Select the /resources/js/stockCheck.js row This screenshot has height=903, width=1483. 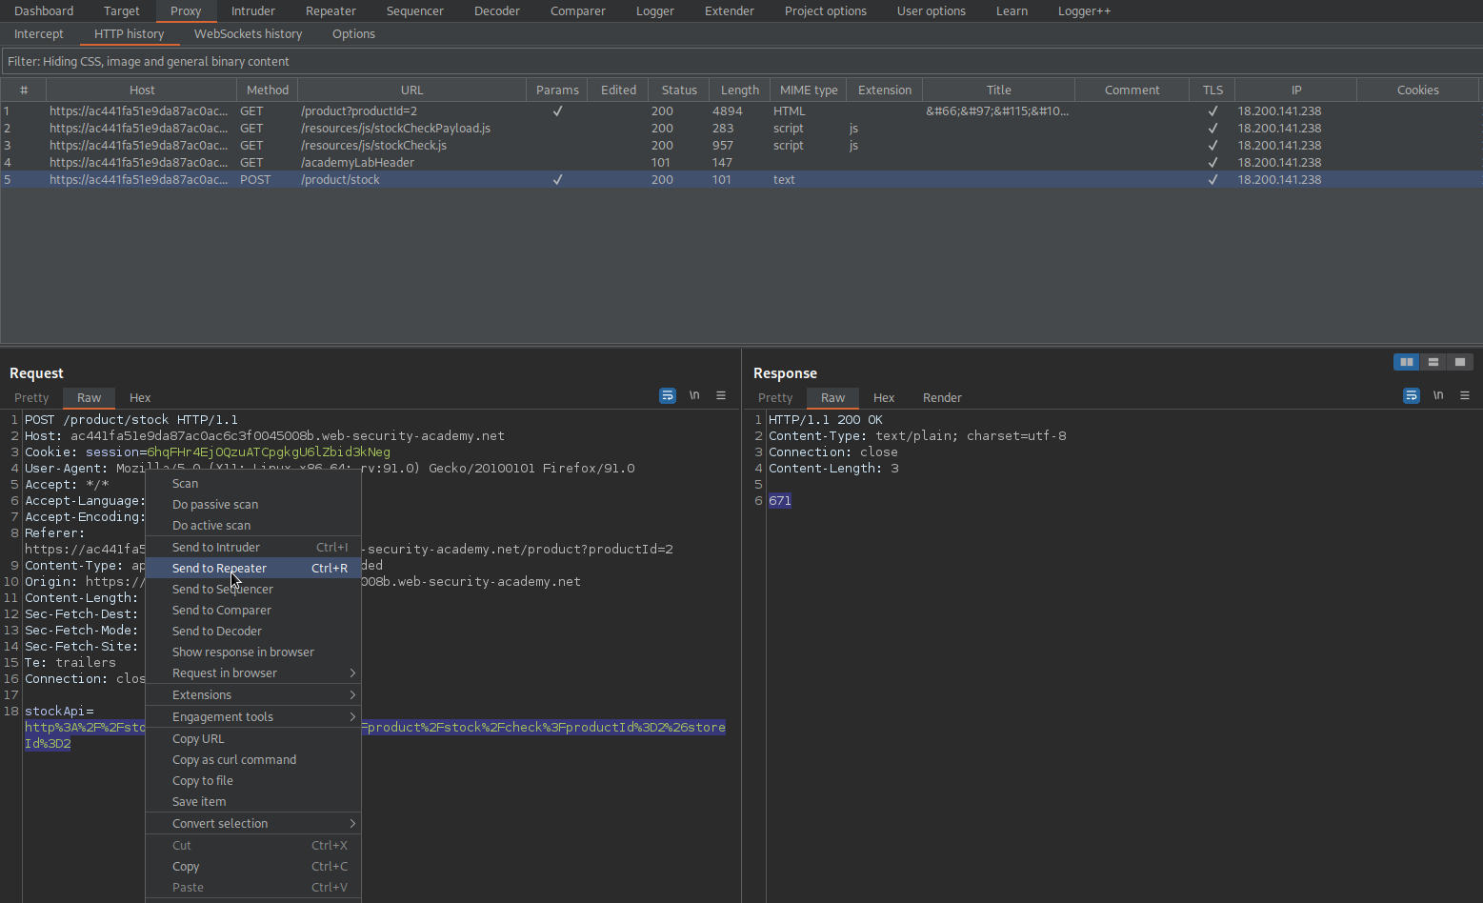coord(741,145)
